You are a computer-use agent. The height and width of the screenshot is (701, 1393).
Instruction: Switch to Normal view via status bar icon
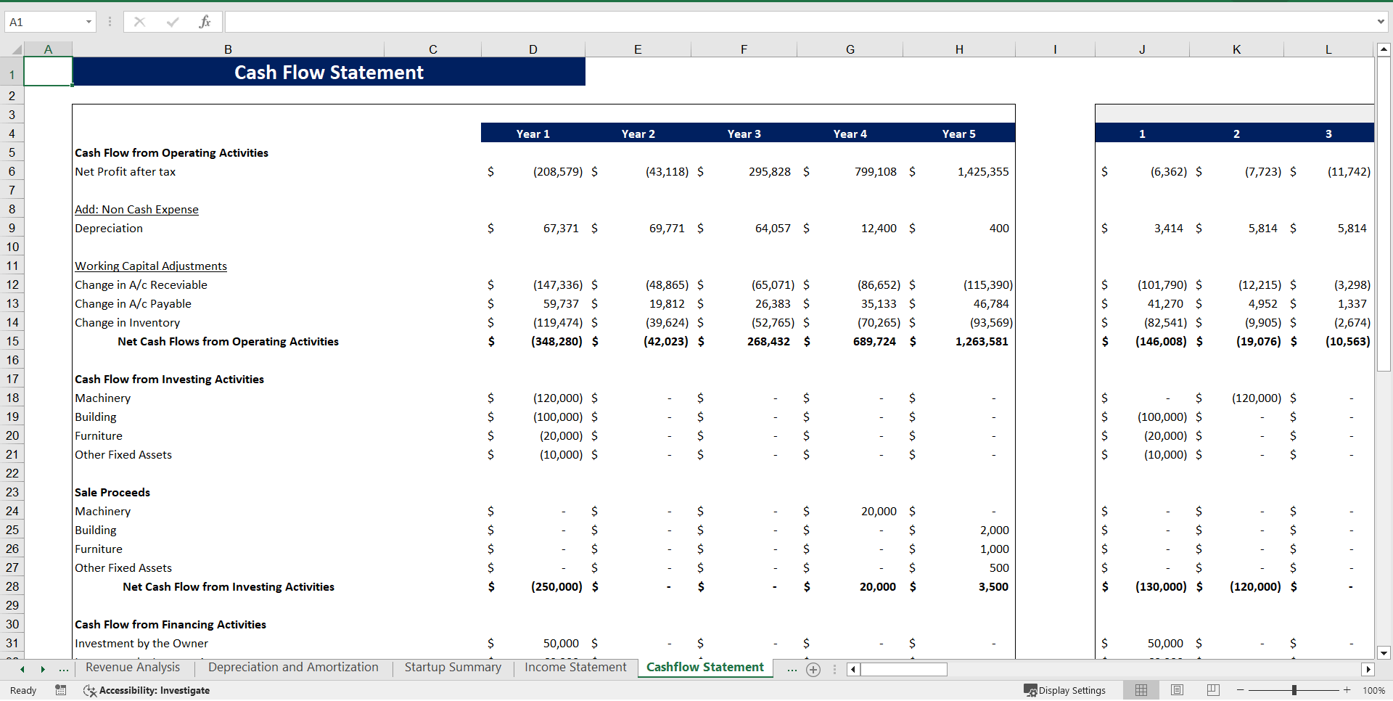click(1141, 690)
